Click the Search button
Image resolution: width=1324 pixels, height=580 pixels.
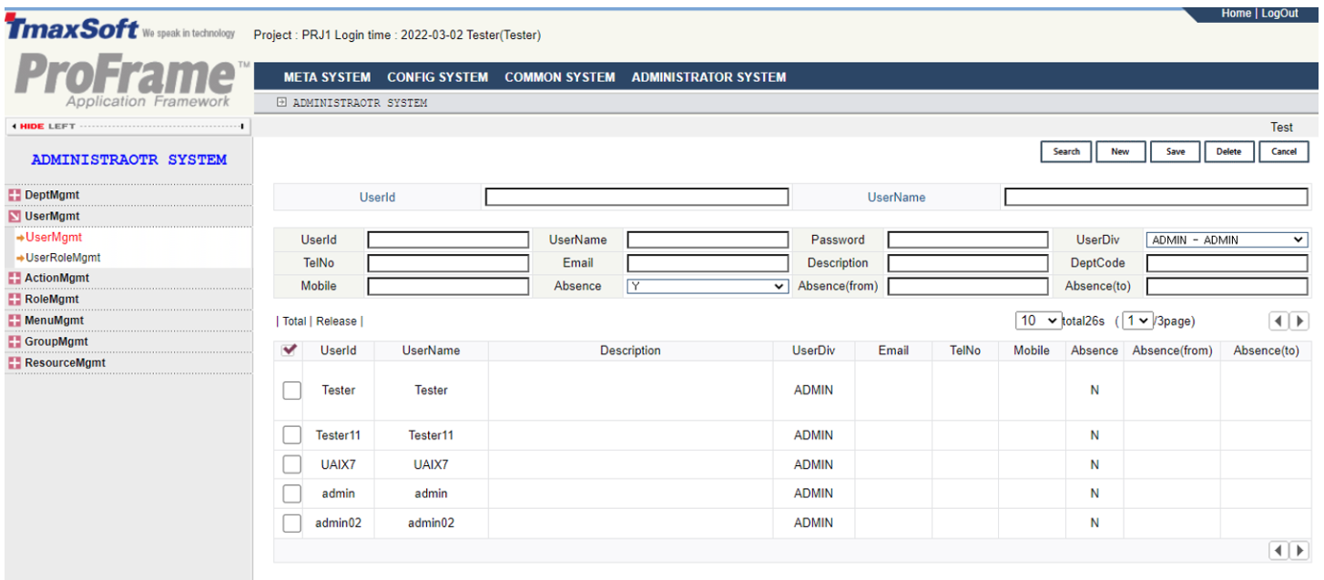pyautogui.click(x=1065, y=152)
